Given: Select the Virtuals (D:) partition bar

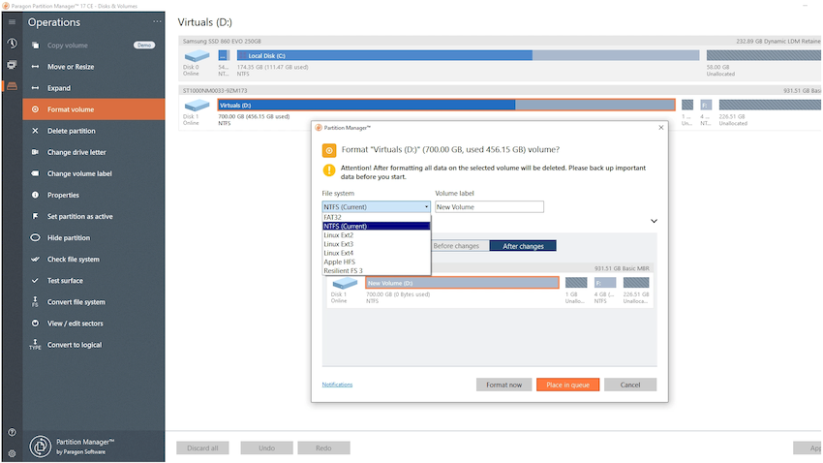Looking at the screenshot, I should (x=446, y=105).
